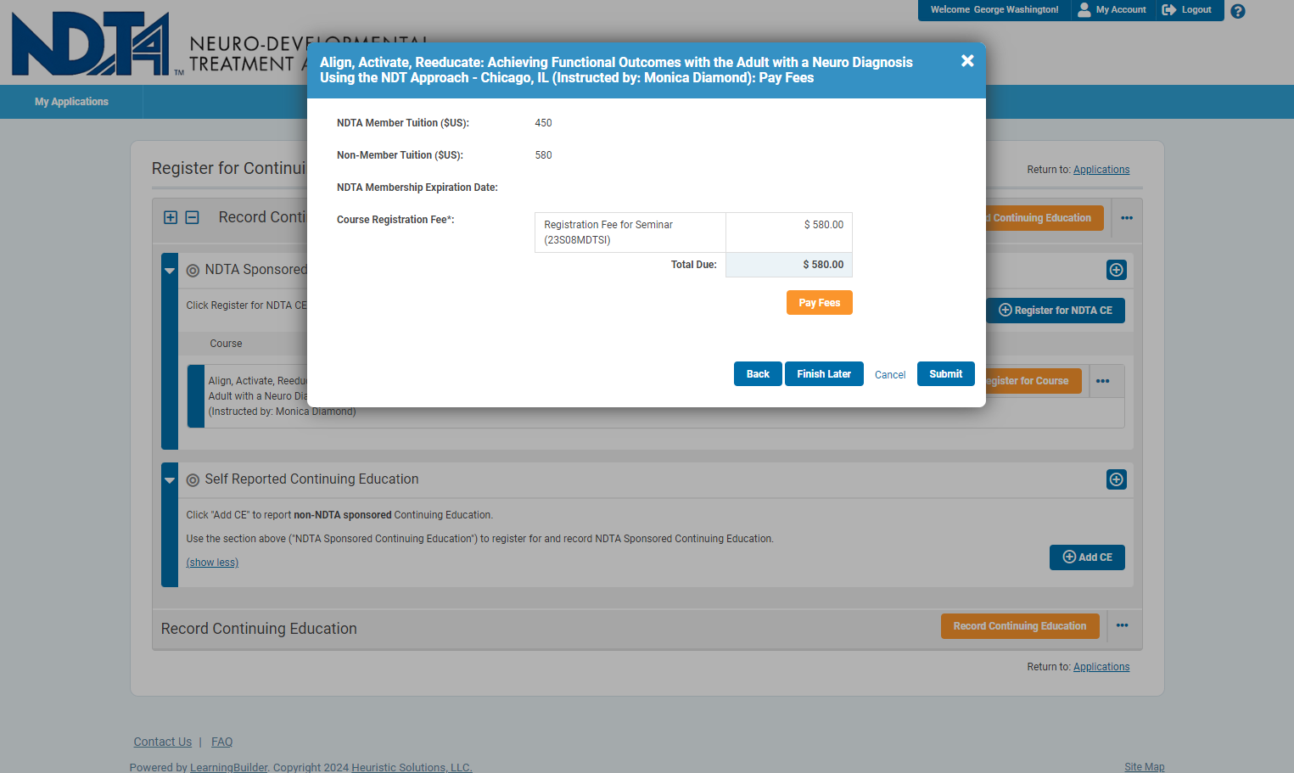This screenshot has height=773, width=1294.
Task: Click Register for NDTA CE button
Action: pos(1056,311)
